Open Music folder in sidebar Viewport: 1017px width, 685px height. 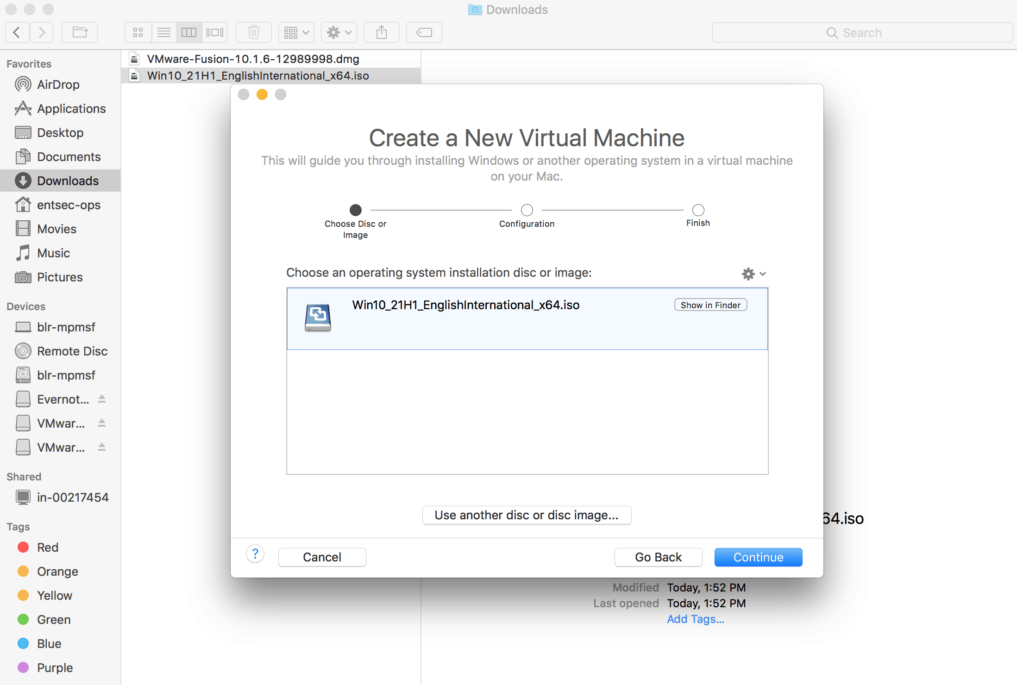point(60,253)
